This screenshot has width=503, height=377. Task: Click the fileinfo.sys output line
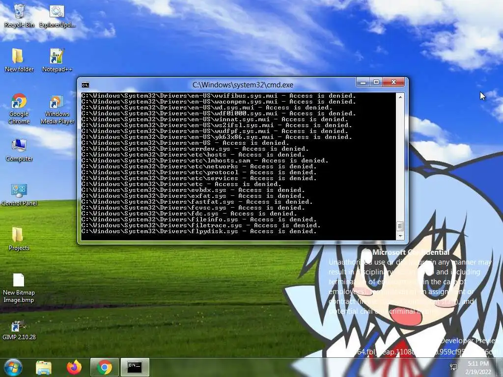tap(199, 219)
